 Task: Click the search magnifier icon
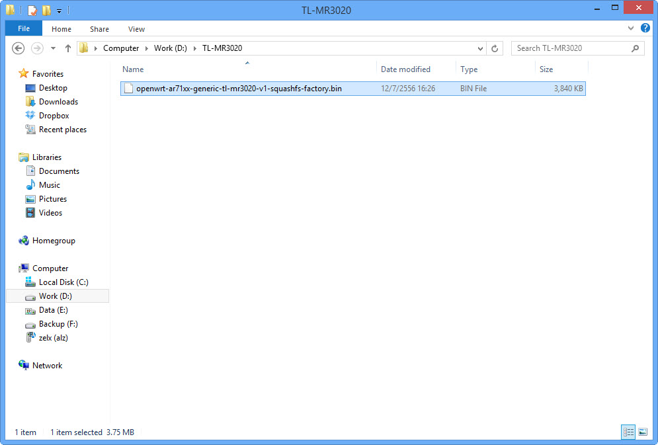click(635, 48)
